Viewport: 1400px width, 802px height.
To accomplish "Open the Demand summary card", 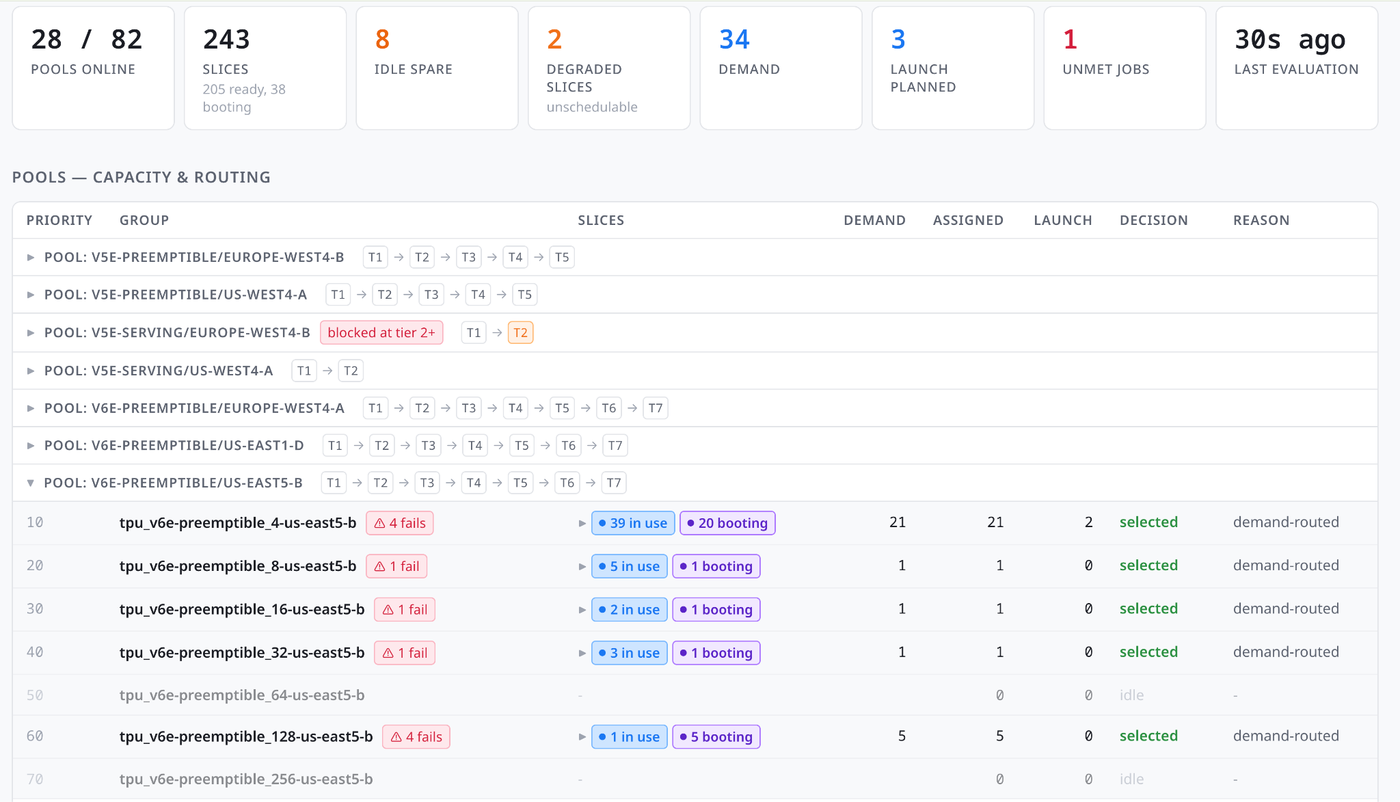I will click(x=781, y=68).
